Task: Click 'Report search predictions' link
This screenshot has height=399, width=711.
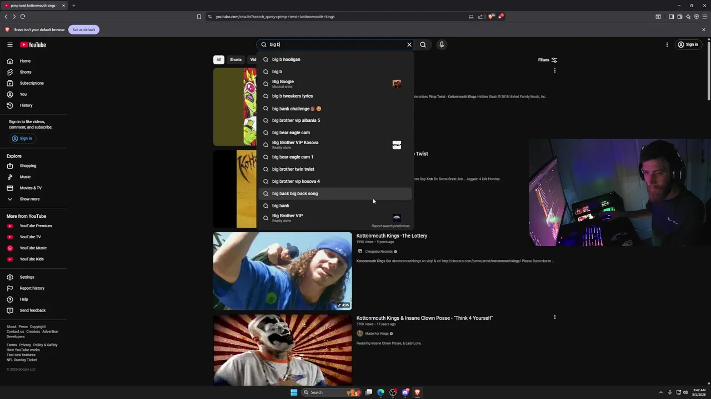Action: [x=390, y=226]
